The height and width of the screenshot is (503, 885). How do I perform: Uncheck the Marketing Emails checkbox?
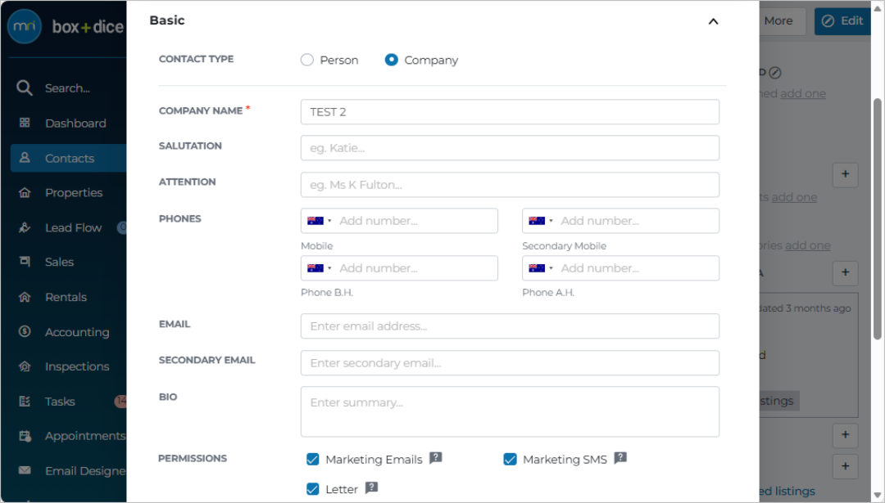[313, 459]
